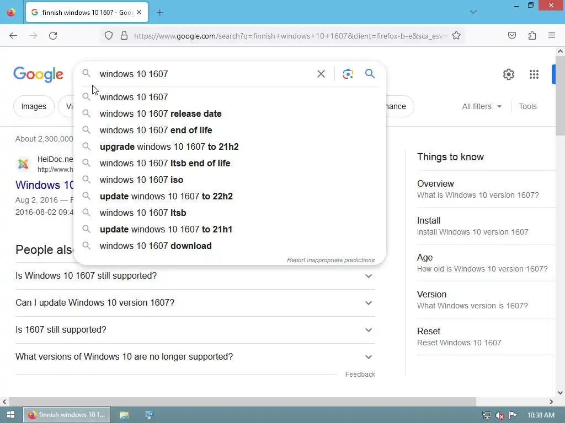565x423 pixels.
Task: Click the Google logo
Action: pos(38,74)
